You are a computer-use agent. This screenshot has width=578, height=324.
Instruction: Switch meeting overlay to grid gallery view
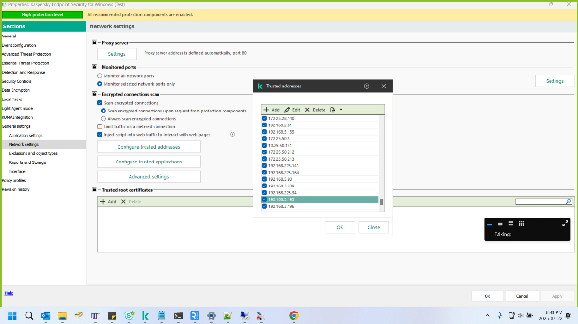521,224
